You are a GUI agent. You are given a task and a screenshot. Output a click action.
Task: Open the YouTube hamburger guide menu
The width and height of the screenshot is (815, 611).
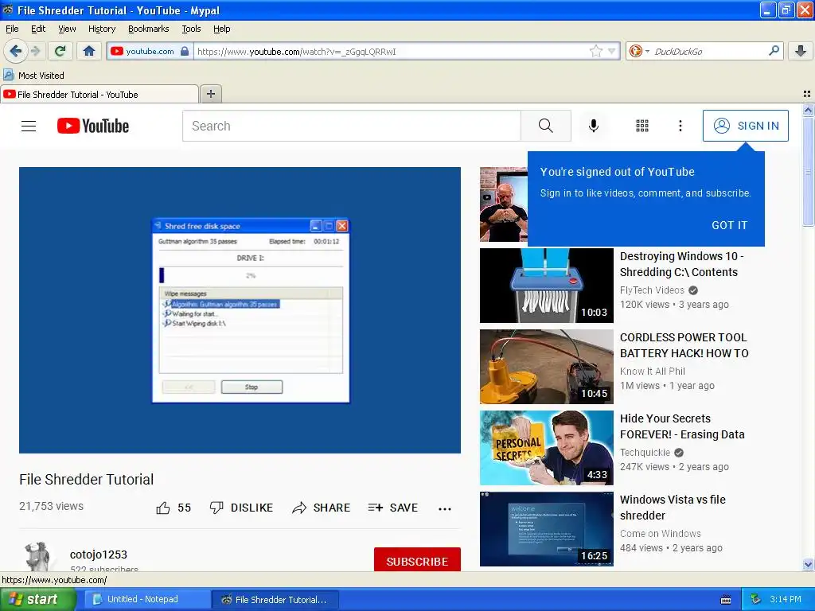pos(29,126)
